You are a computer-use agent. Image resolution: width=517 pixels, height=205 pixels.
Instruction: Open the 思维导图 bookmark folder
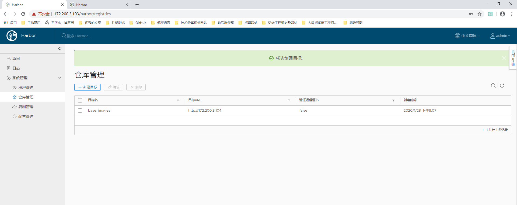click(x=353, y=23)
